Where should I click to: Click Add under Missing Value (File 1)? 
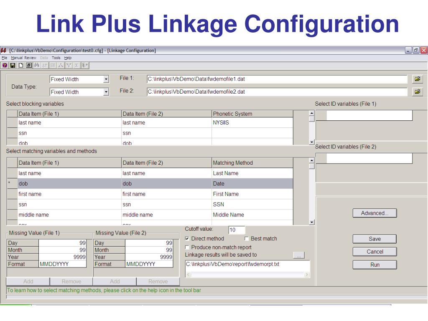[28, 281]
